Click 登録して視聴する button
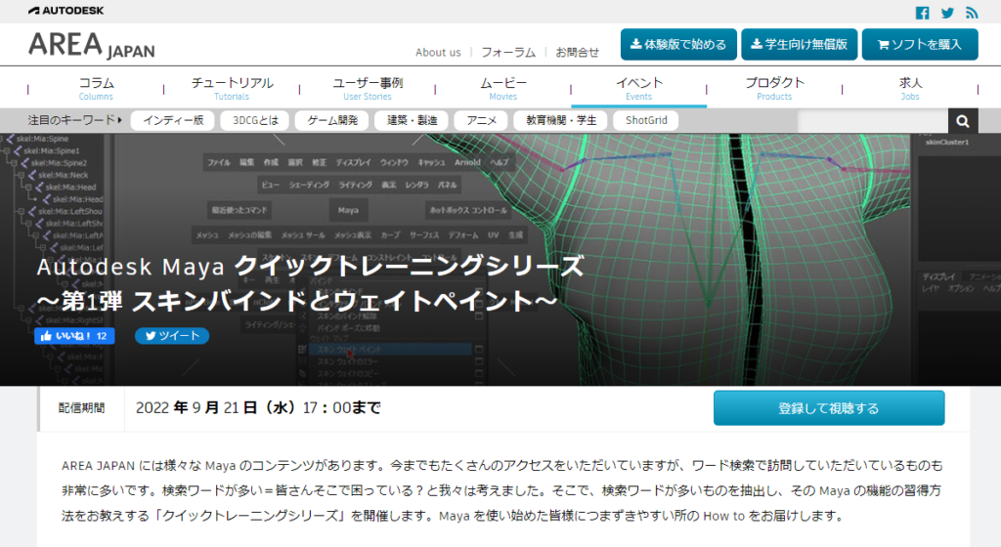 coord(829,408)
